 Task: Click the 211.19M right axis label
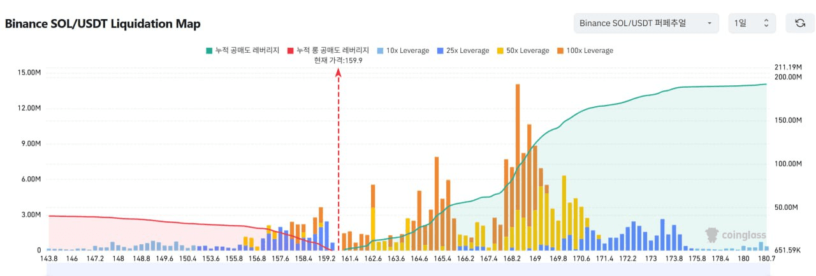tap(787, 67)
